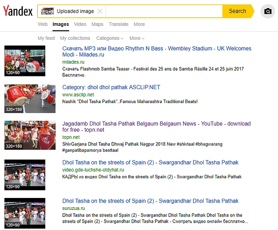The width and height of the screenshot is (278, 230).
Task: Select the Images tab
Action: click(x=61, y=24)
